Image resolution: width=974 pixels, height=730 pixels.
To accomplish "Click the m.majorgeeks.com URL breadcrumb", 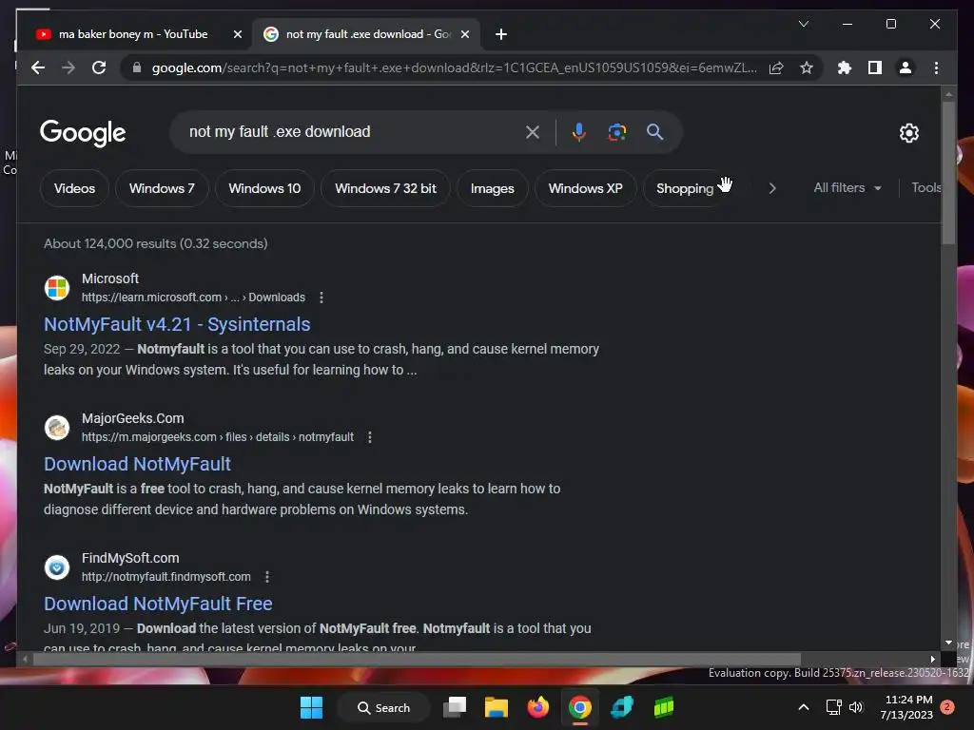I will pyautogui.click(x=218, y=437).
